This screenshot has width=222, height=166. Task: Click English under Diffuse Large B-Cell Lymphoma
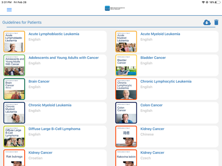tap(35, 134)
